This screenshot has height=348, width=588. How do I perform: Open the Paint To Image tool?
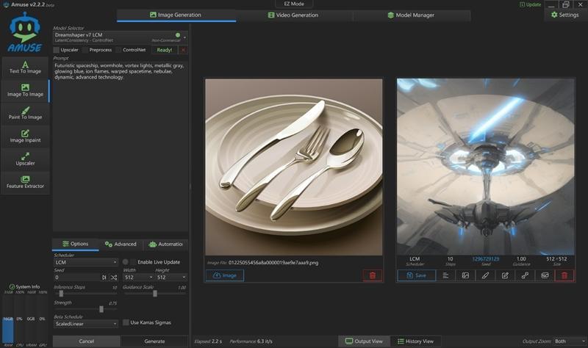[x=25, y=113]
